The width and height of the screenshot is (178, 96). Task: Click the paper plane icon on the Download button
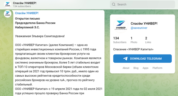[125, 59]
